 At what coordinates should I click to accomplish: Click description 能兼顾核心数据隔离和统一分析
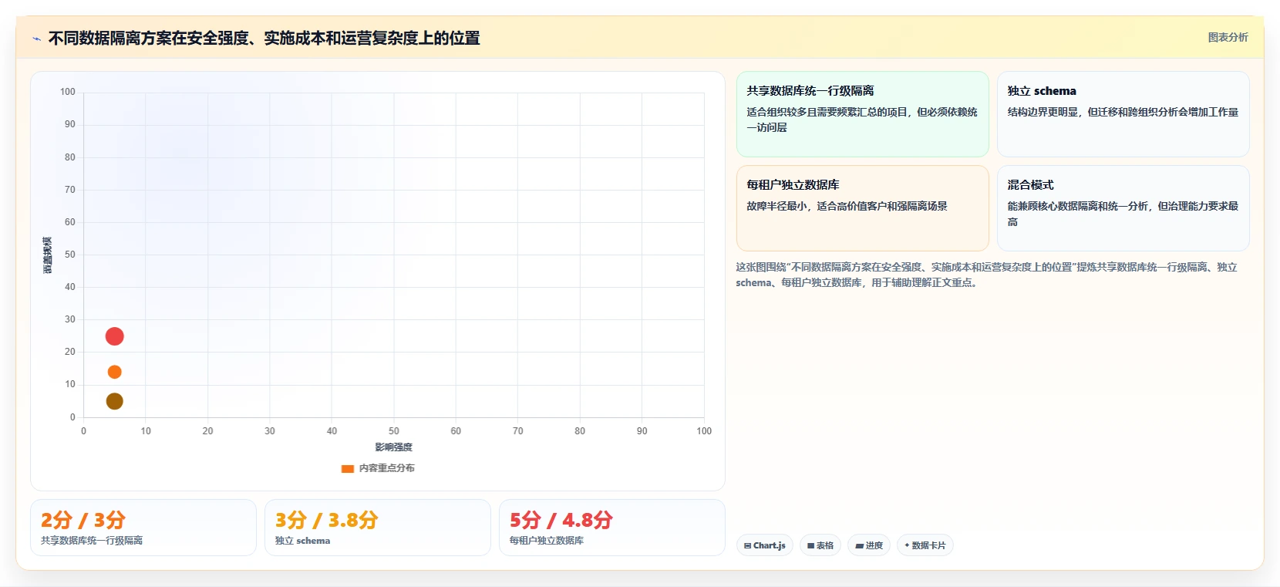click(1123, 214)
